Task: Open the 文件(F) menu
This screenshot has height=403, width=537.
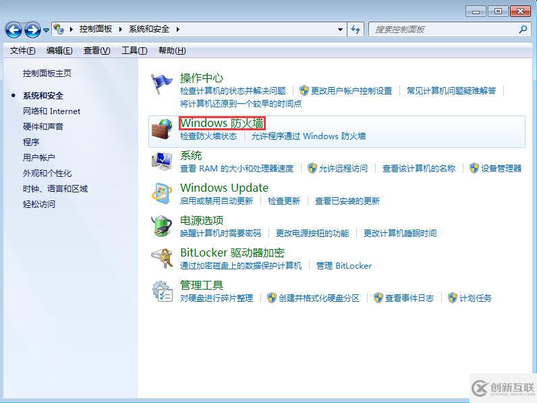Action: point(23,51)
